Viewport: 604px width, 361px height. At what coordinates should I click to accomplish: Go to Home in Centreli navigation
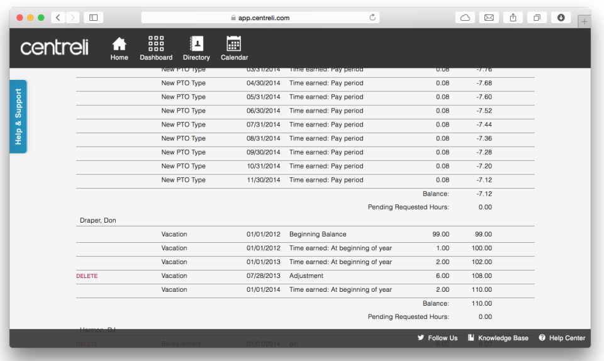[x=119, y=48]
